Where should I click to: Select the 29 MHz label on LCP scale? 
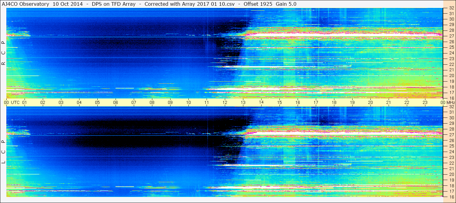coord(451,124)
